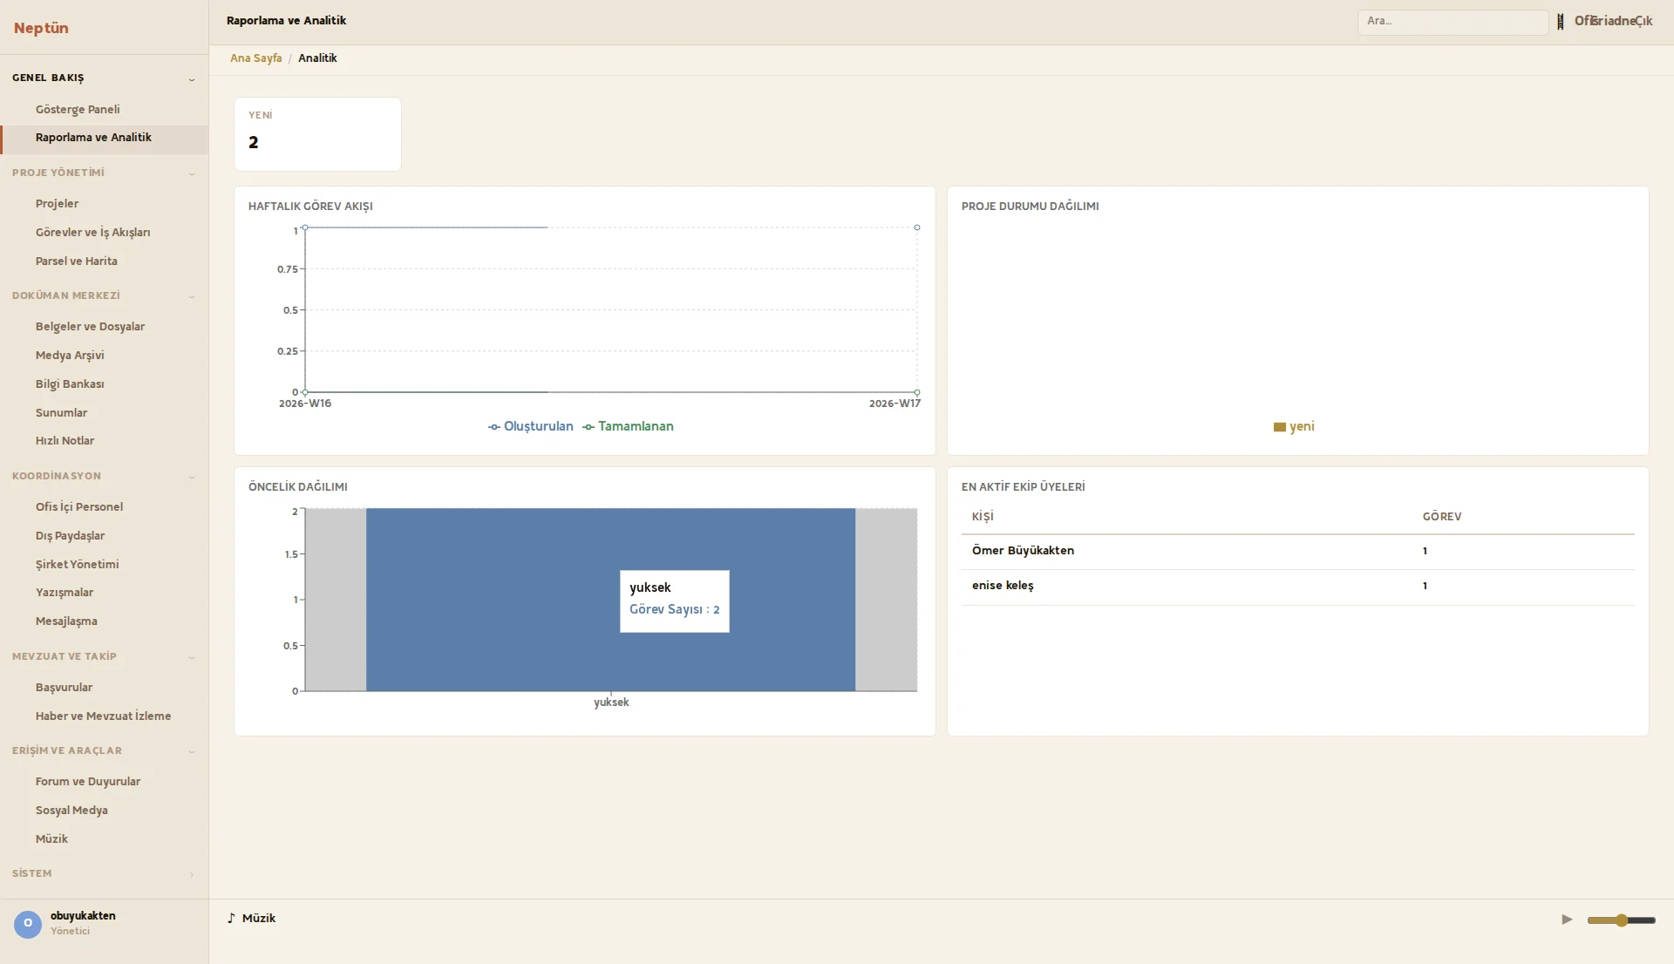Click the music note icon in player bar
The image size is (1674, 964).
[231, 919]
